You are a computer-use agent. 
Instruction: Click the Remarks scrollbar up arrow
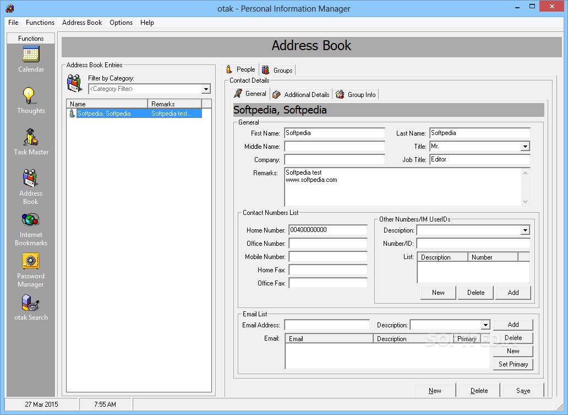click(x=525, y=173)
